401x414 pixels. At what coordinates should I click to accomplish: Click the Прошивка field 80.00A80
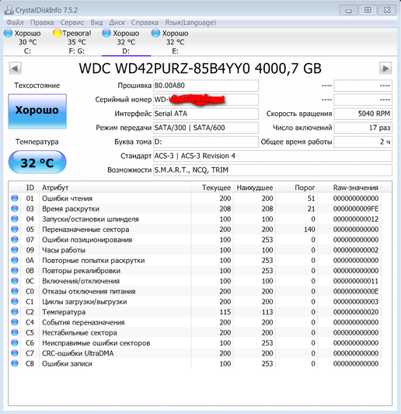206,86
